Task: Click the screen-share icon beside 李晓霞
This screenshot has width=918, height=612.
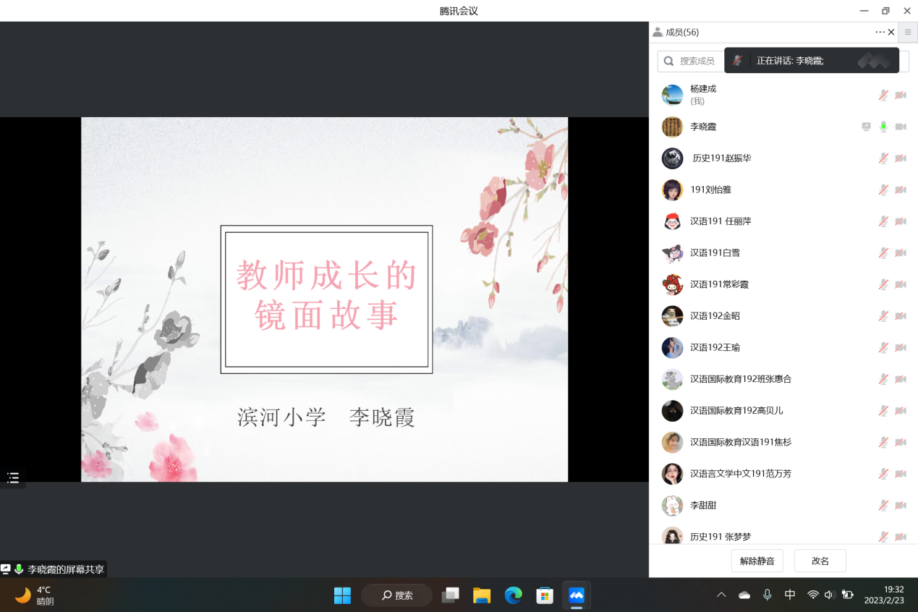Action: (x=866, y=127)
